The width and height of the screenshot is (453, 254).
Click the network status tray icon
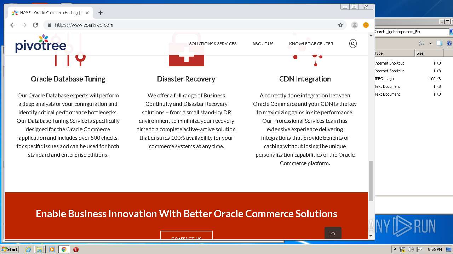point(402,249)
